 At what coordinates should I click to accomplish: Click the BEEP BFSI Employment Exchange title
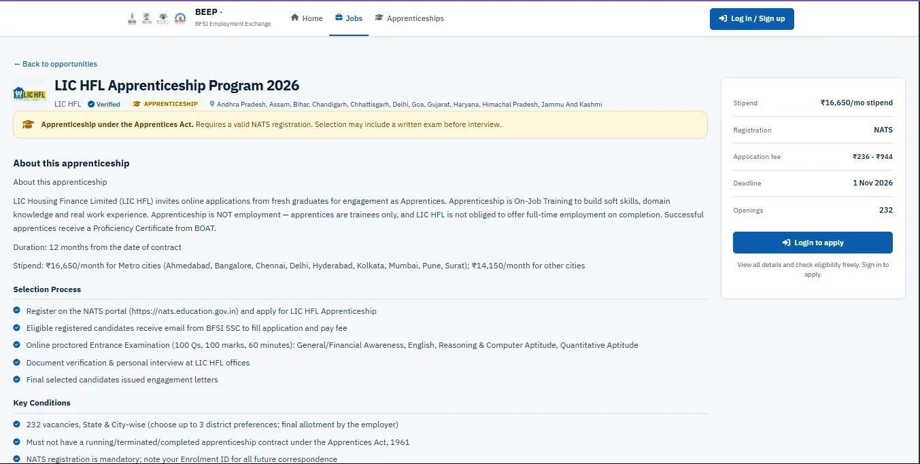(233, 18)
